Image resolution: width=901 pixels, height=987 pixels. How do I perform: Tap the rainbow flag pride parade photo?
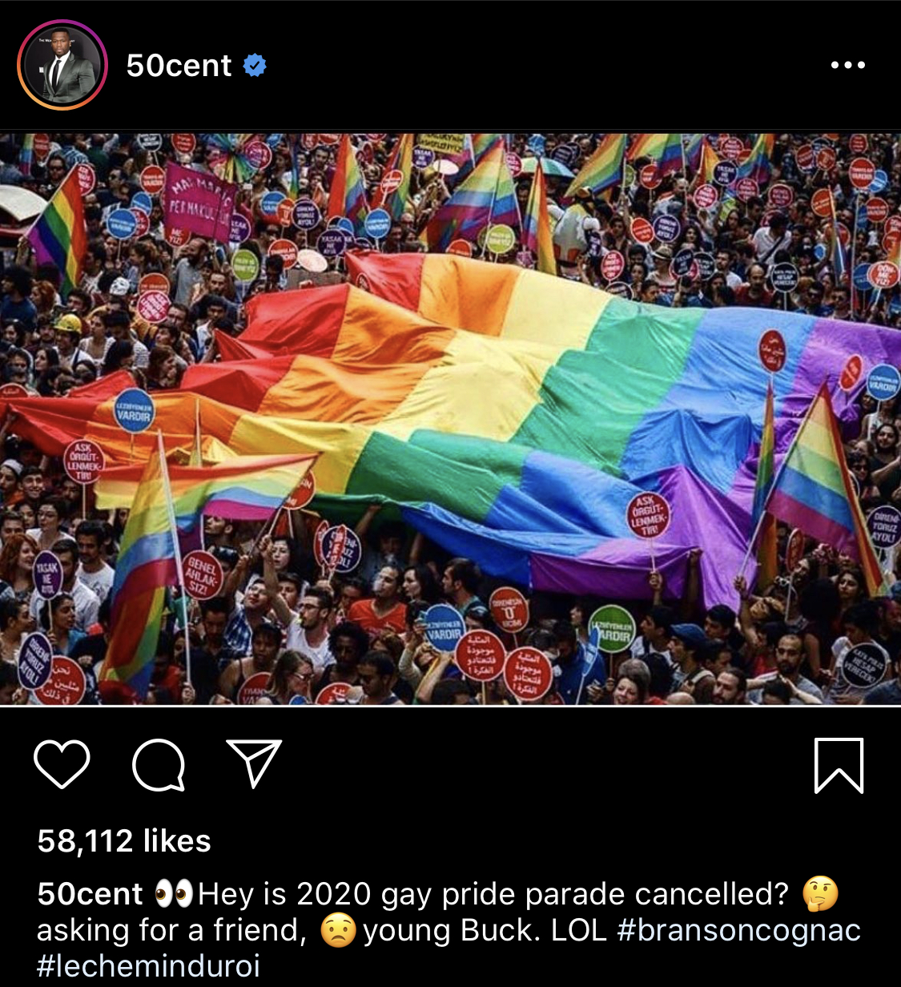point(450,419)
